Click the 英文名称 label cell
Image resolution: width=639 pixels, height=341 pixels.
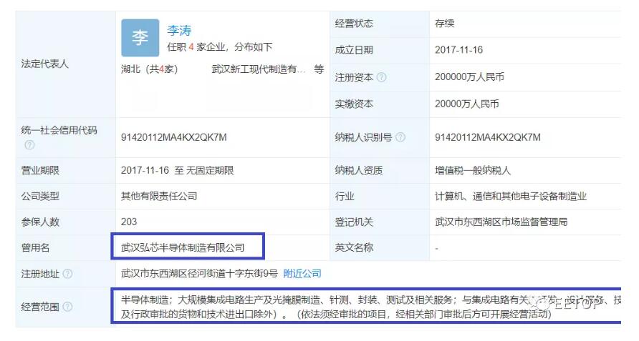click(379, 247)
